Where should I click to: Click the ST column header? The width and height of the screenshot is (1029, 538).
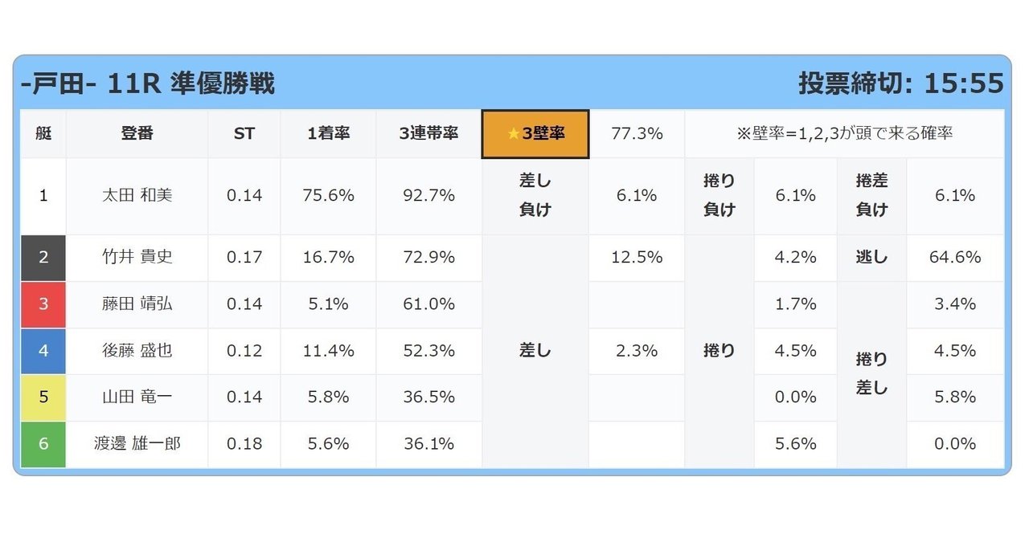pos(244,134)
